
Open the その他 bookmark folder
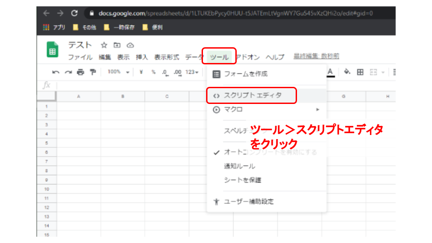click(x=84, y=27)
